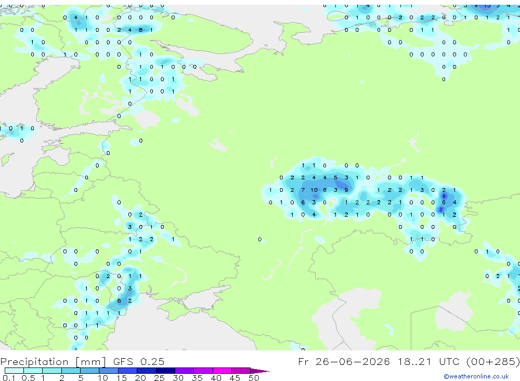Click the 30–35 mm purple legend swatch
This screenshot has height=381, width=520.
(x=184, y=371)
